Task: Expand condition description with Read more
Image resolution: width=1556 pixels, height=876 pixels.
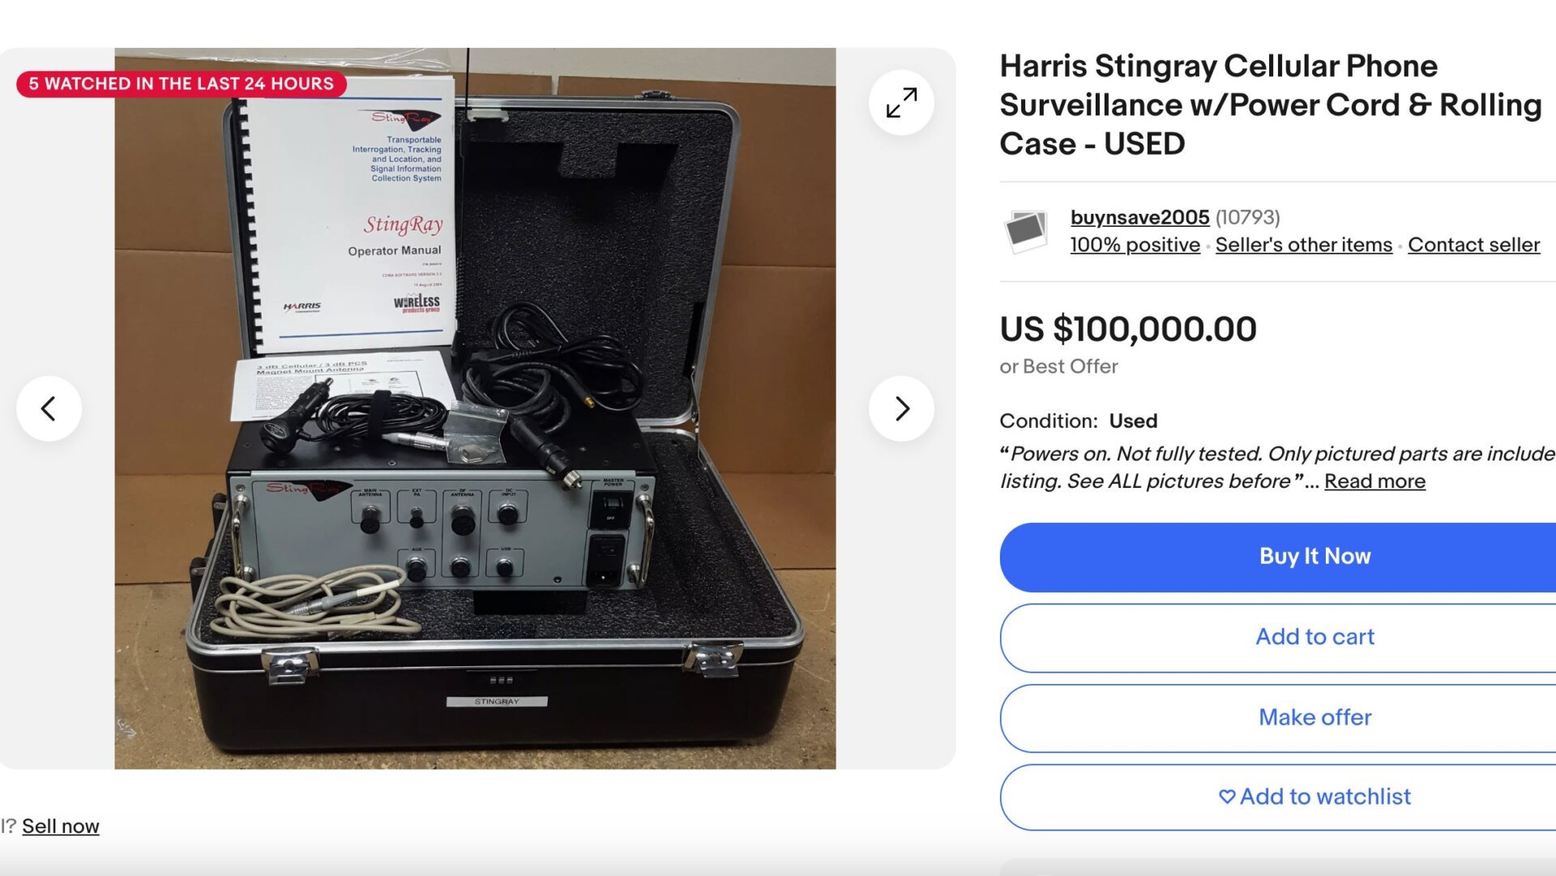Action: [1374, 481]
